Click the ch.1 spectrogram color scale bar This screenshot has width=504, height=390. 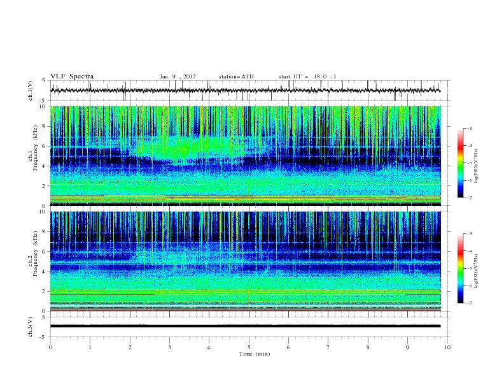coord(460,163)
